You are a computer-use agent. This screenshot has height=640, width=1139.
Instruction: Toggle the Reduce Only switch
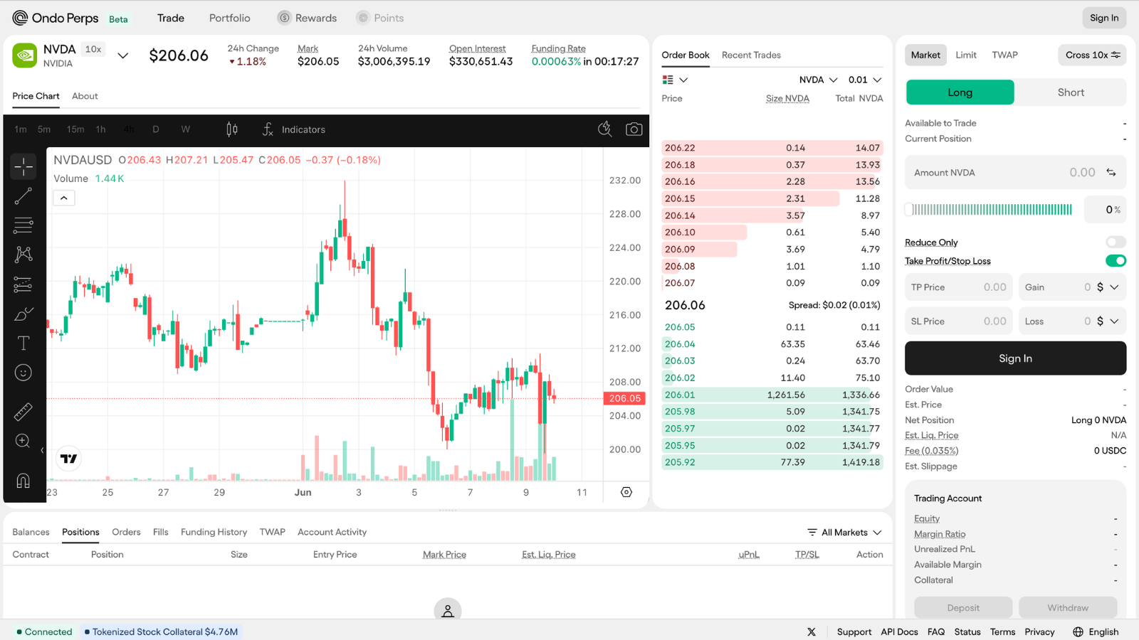click(1116, 242)
